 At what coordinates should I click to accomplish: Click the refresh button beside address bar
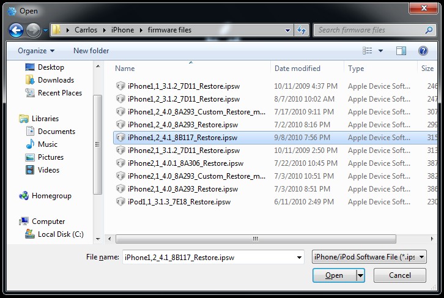pyautogui.click(x=302, y=30)
